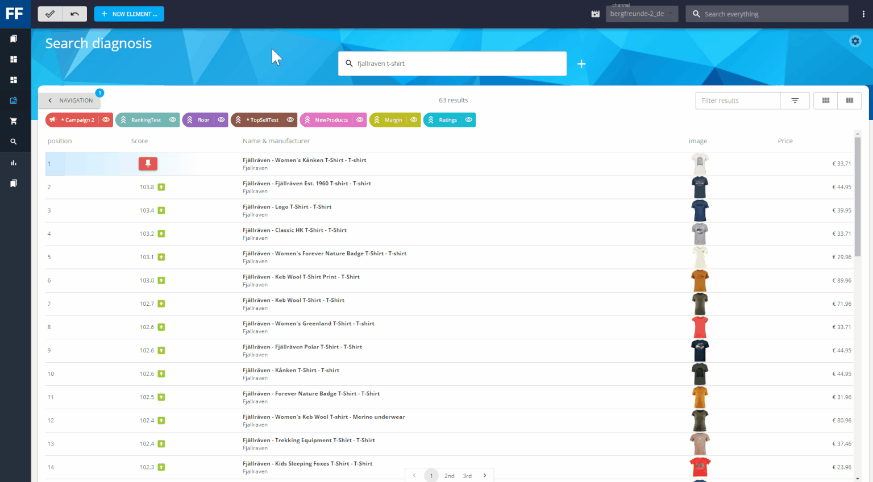Open the Search diagnosis settings gear
The width and height of the screenshot is (873, 482).
(855, 41)
